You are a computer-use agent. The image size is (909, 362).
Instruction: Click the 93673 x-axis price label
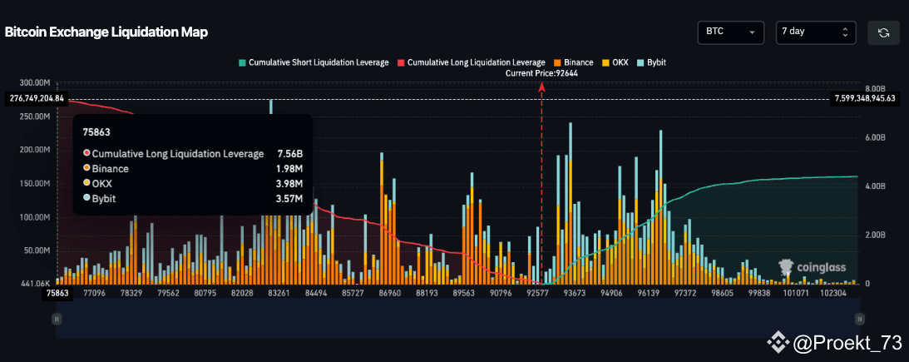click(575, 294)
